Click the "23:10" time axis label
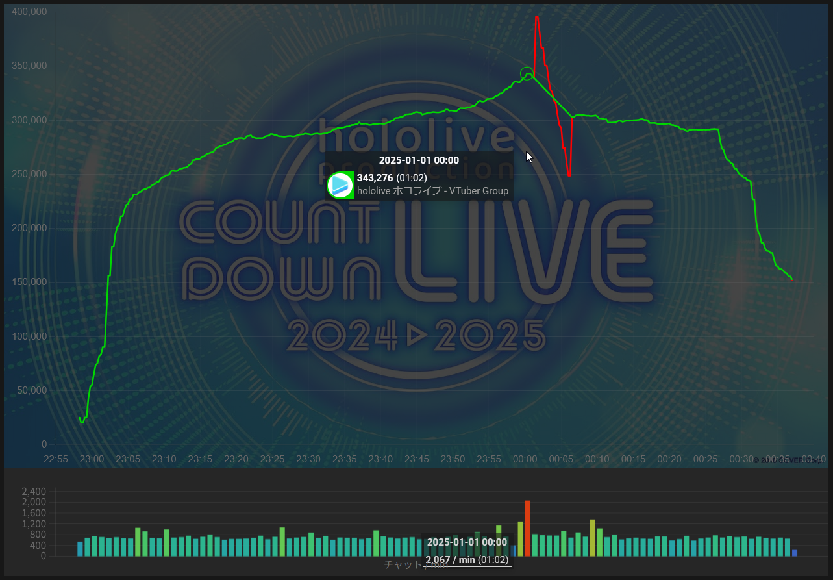The height and width of the screenshot is (580, 833). click(164, 459)
